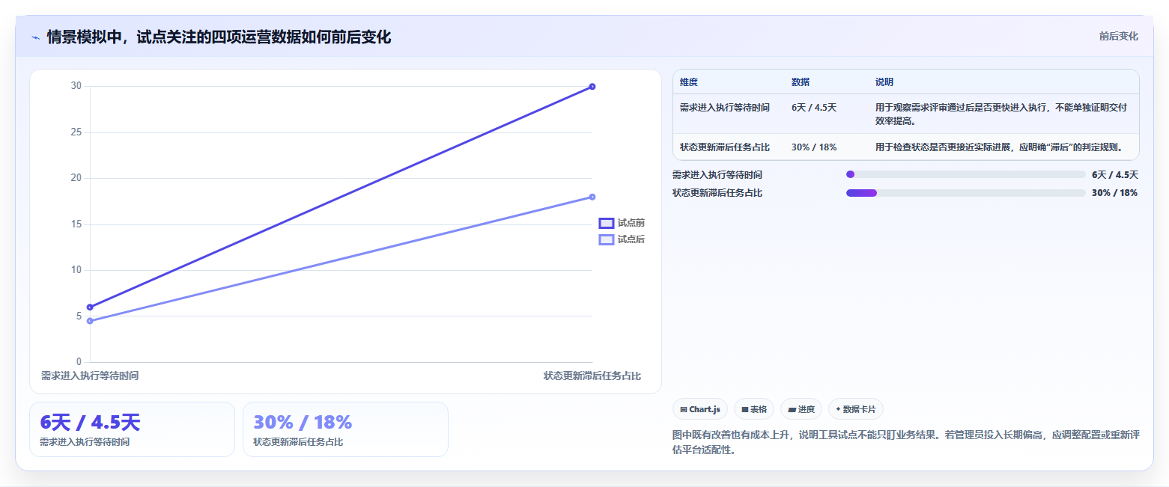Click the 状态更新滞后任务占比 progress bar
The image size is (1169, 487).
tap(966, 193)
